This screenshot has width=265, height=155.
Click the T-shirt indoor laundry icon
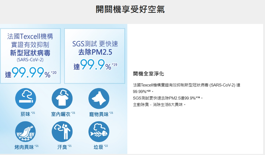[62, 98]
